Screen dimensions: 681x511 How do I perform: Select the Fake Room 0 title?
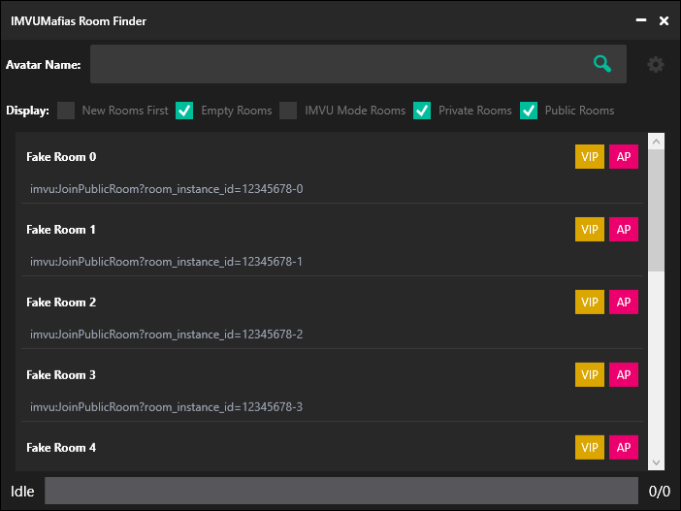point(61,157)
